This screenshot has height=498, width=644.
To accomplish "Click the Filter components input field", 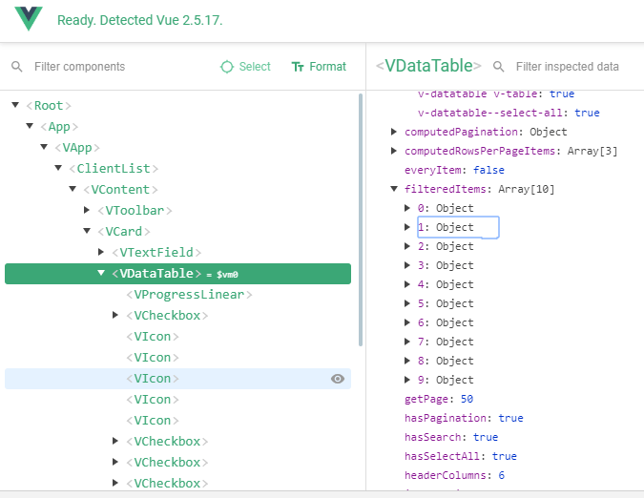I will coord(114,67).
